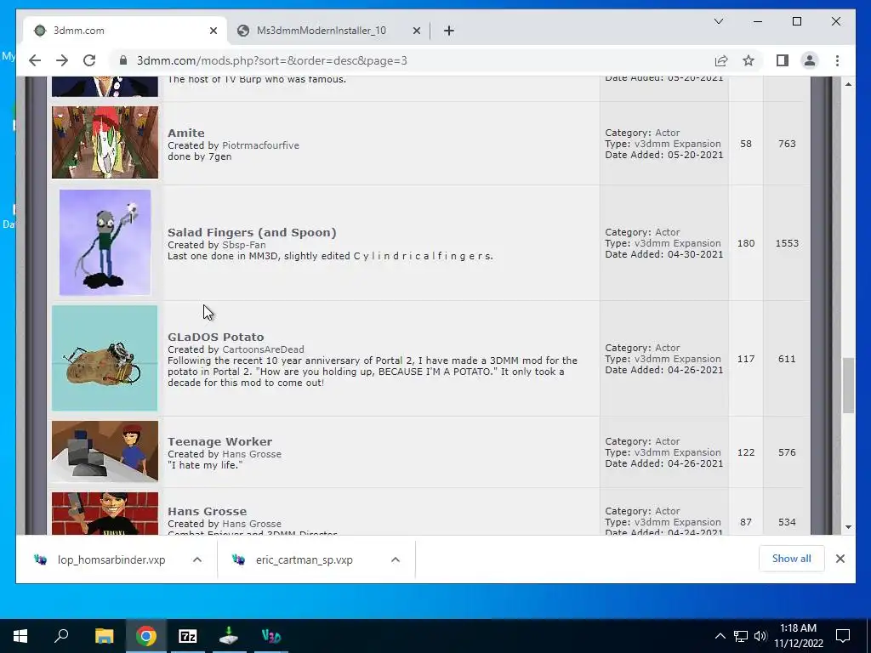Select the "done by 7gen" description

tap(199, 156)
